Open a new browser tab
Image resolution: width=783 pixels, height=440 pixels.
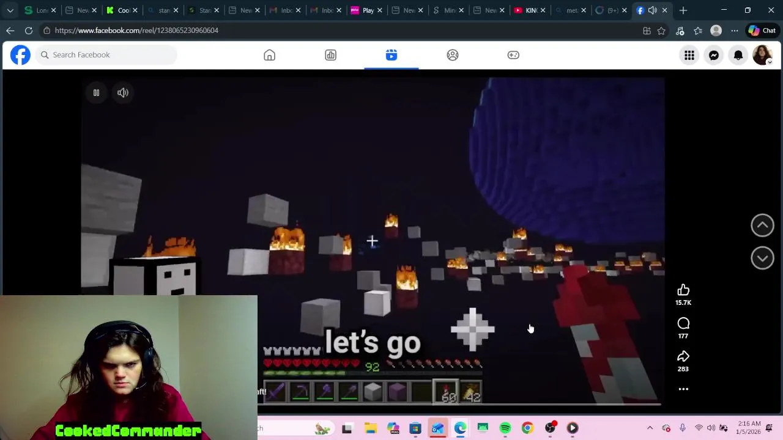(x=683, y=10)
